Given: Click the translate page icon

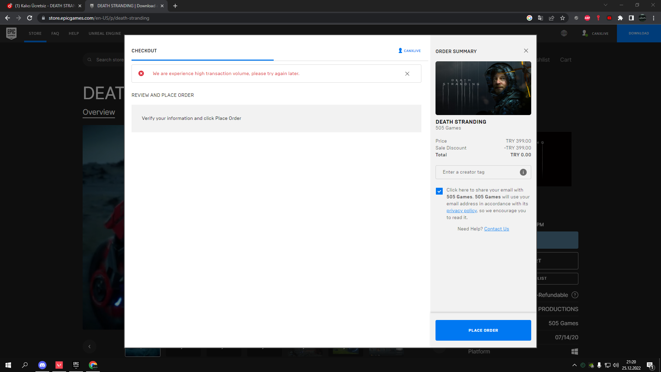Looking at the screenshot, I should 541,18.
